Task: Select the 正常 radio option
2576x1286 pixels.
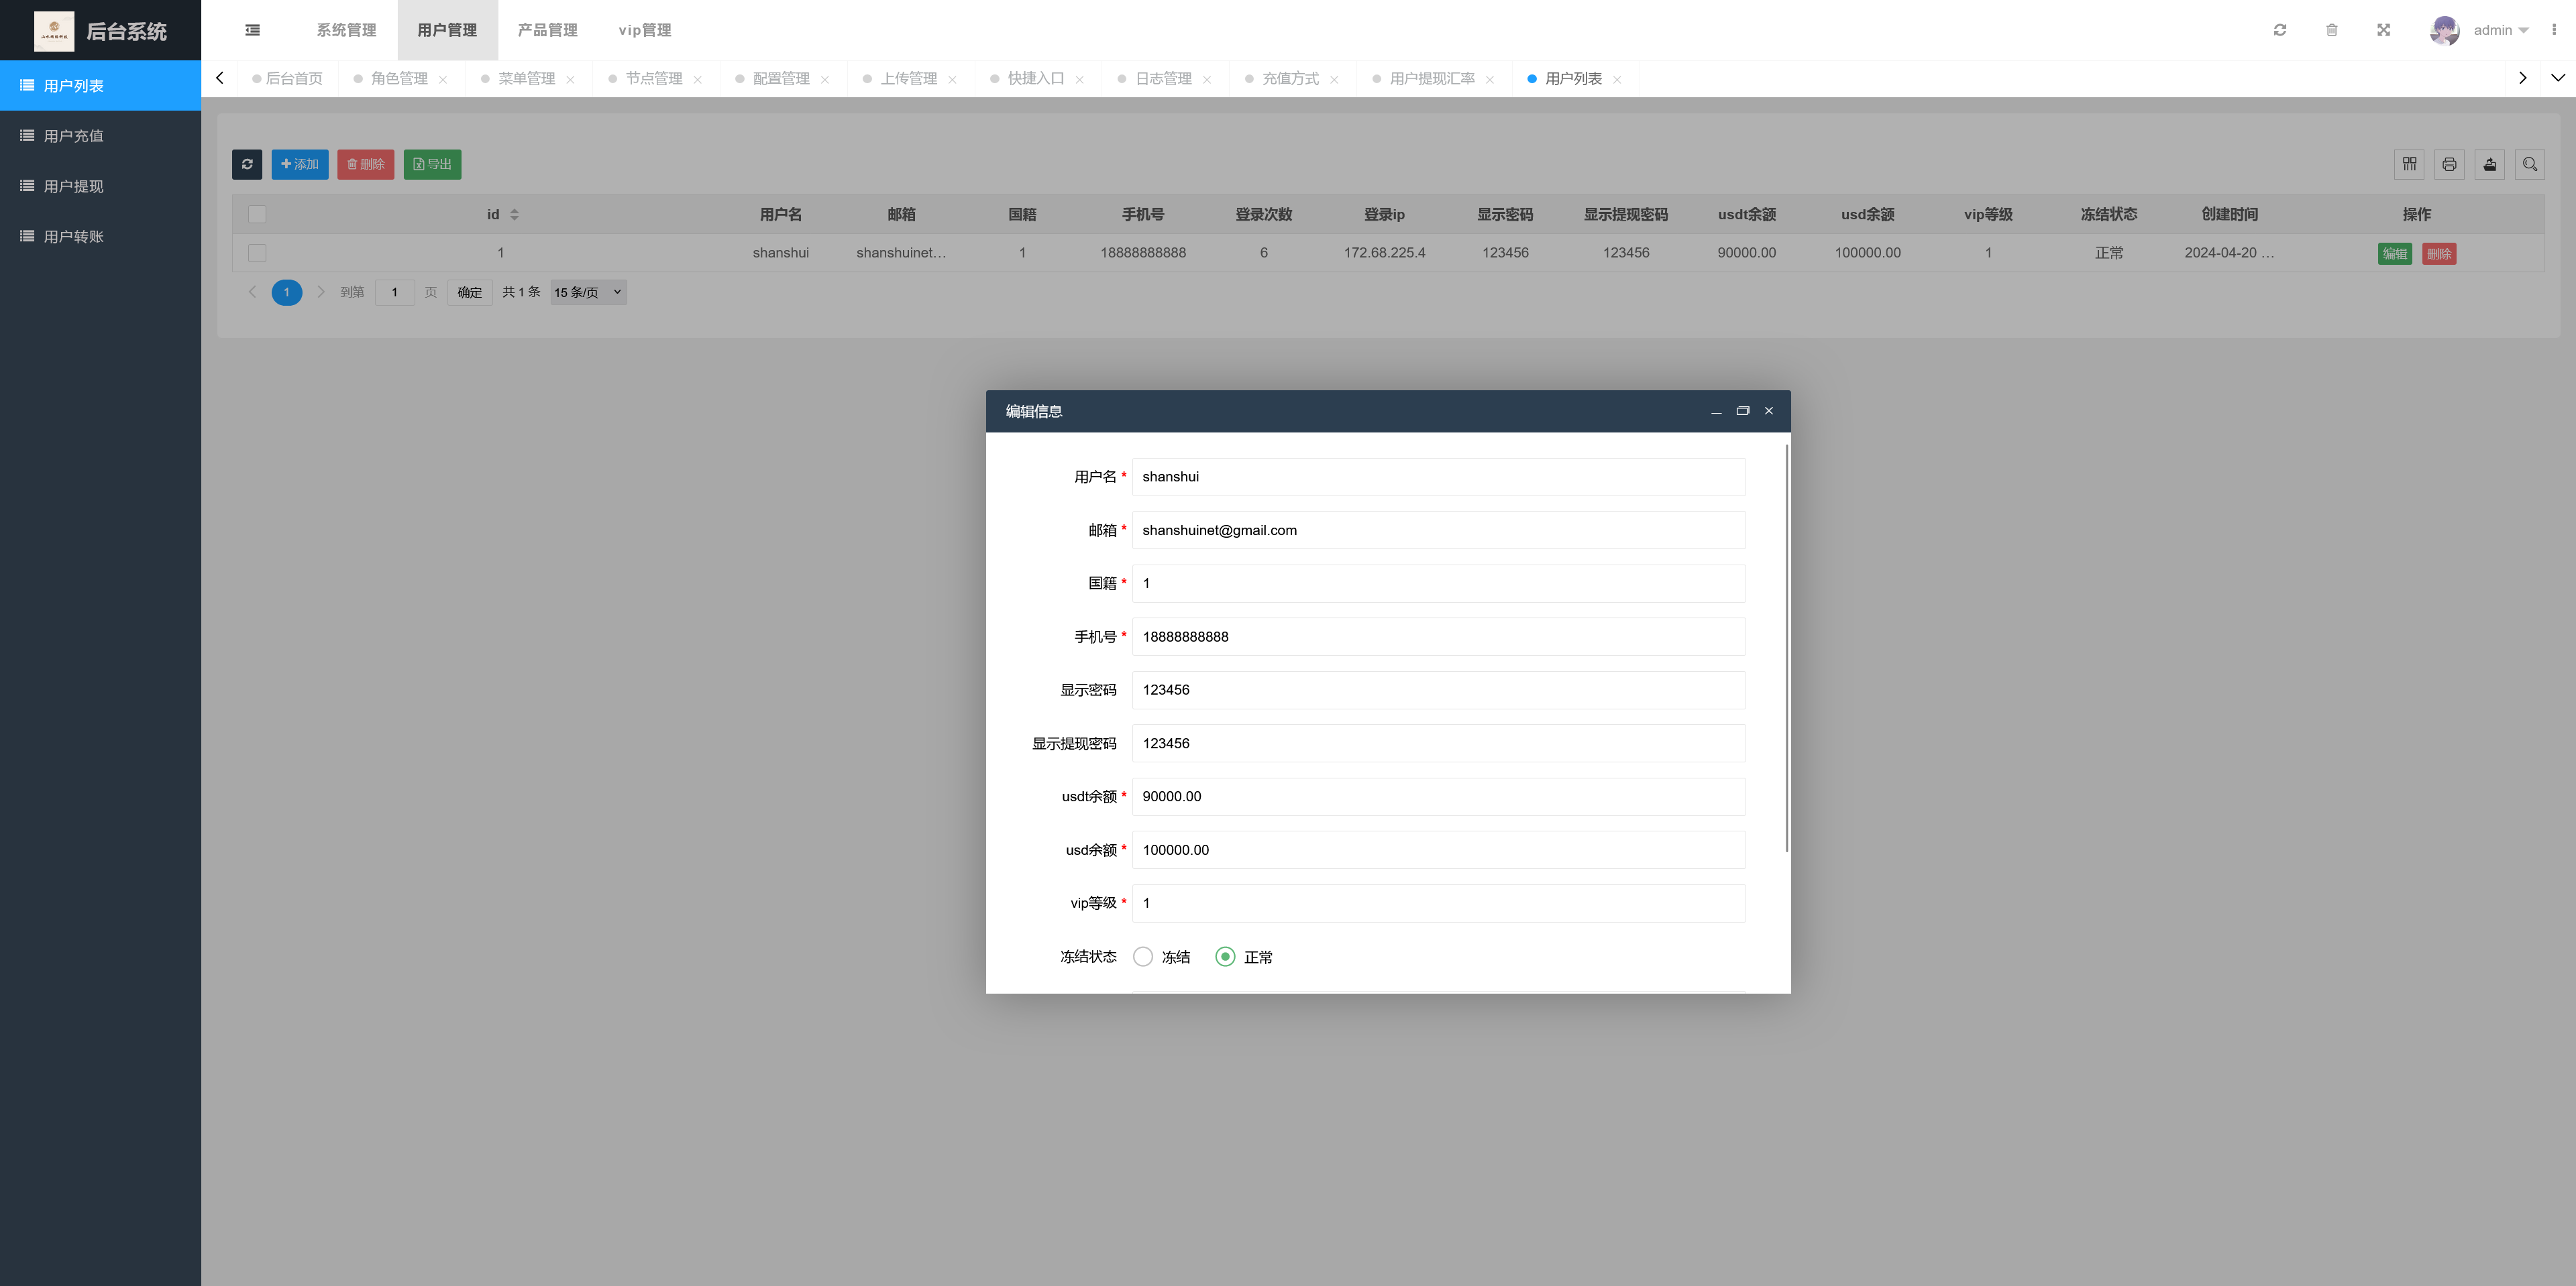Action: tap(1225, 956)
